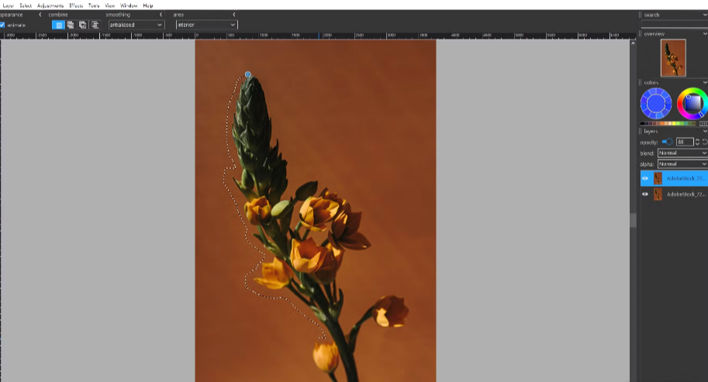The height and width of the screenshot is (382, 708).
Task: Toggle the layer opacity switch
Action: 668,142
